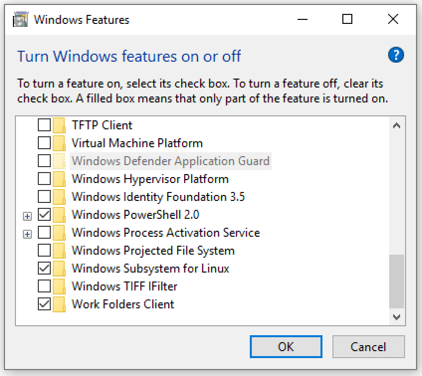Click the features list scrollbar thumb
This screenshot has height=376, width=422.
tap(397, 282)
